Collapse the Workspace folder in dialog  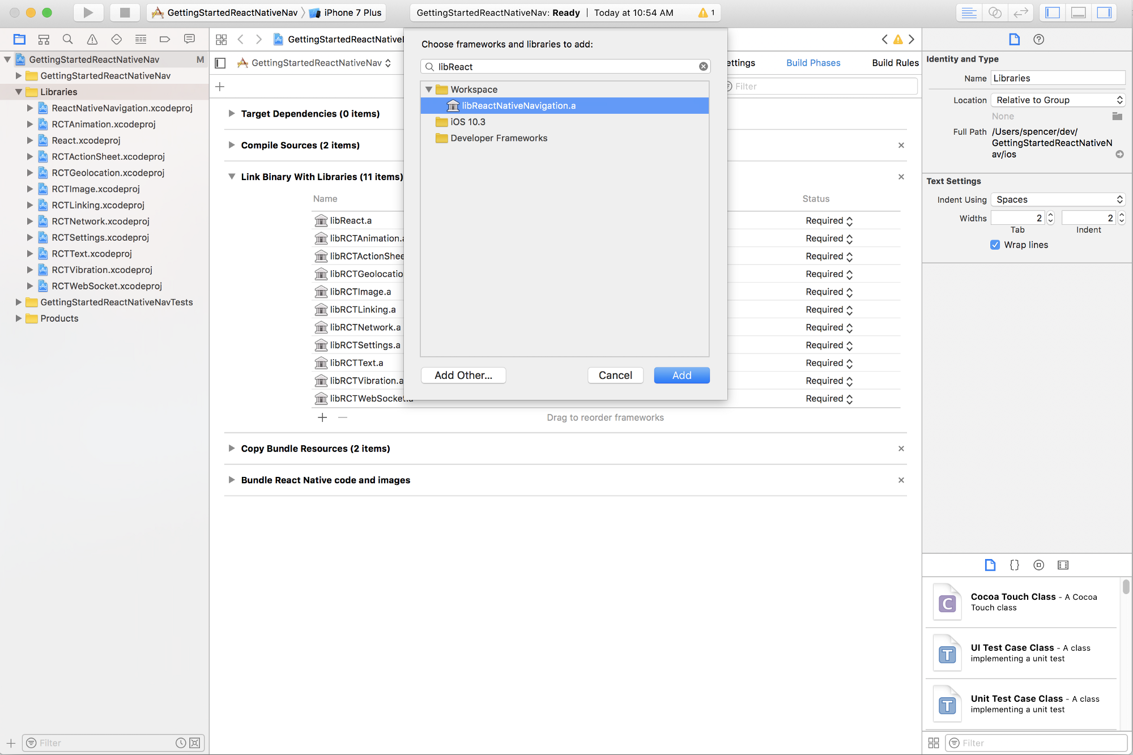(429, 89)
